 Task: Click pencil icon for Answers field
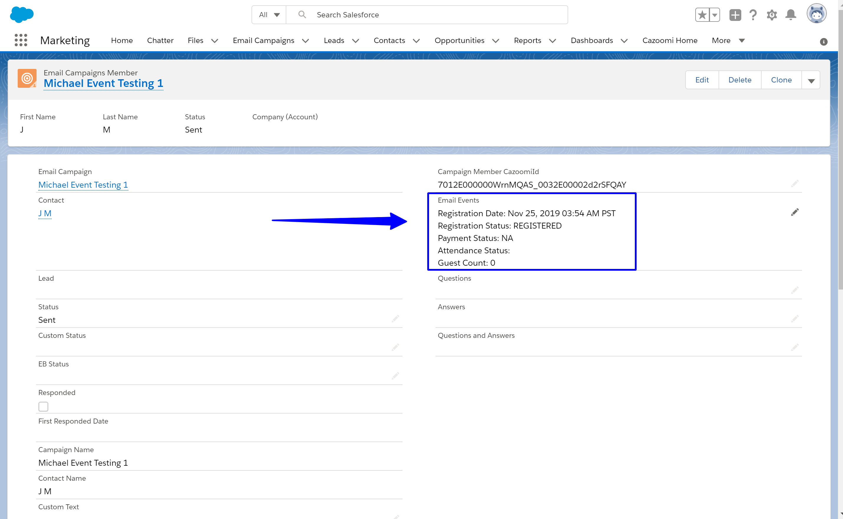[x=795, y=319]
